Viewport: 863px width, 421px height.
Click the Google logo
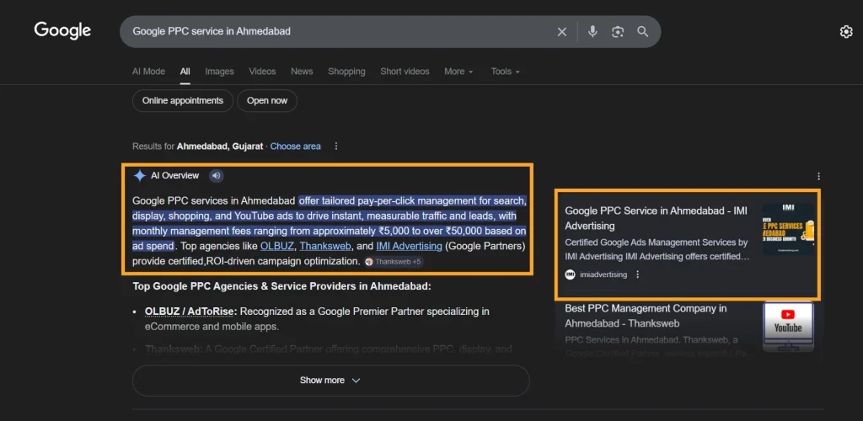[62, 31]
